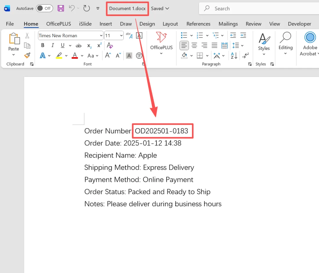Toggle Subscript formatting
Viewport: 319px width, 273px height.
(x=89, y=46)
